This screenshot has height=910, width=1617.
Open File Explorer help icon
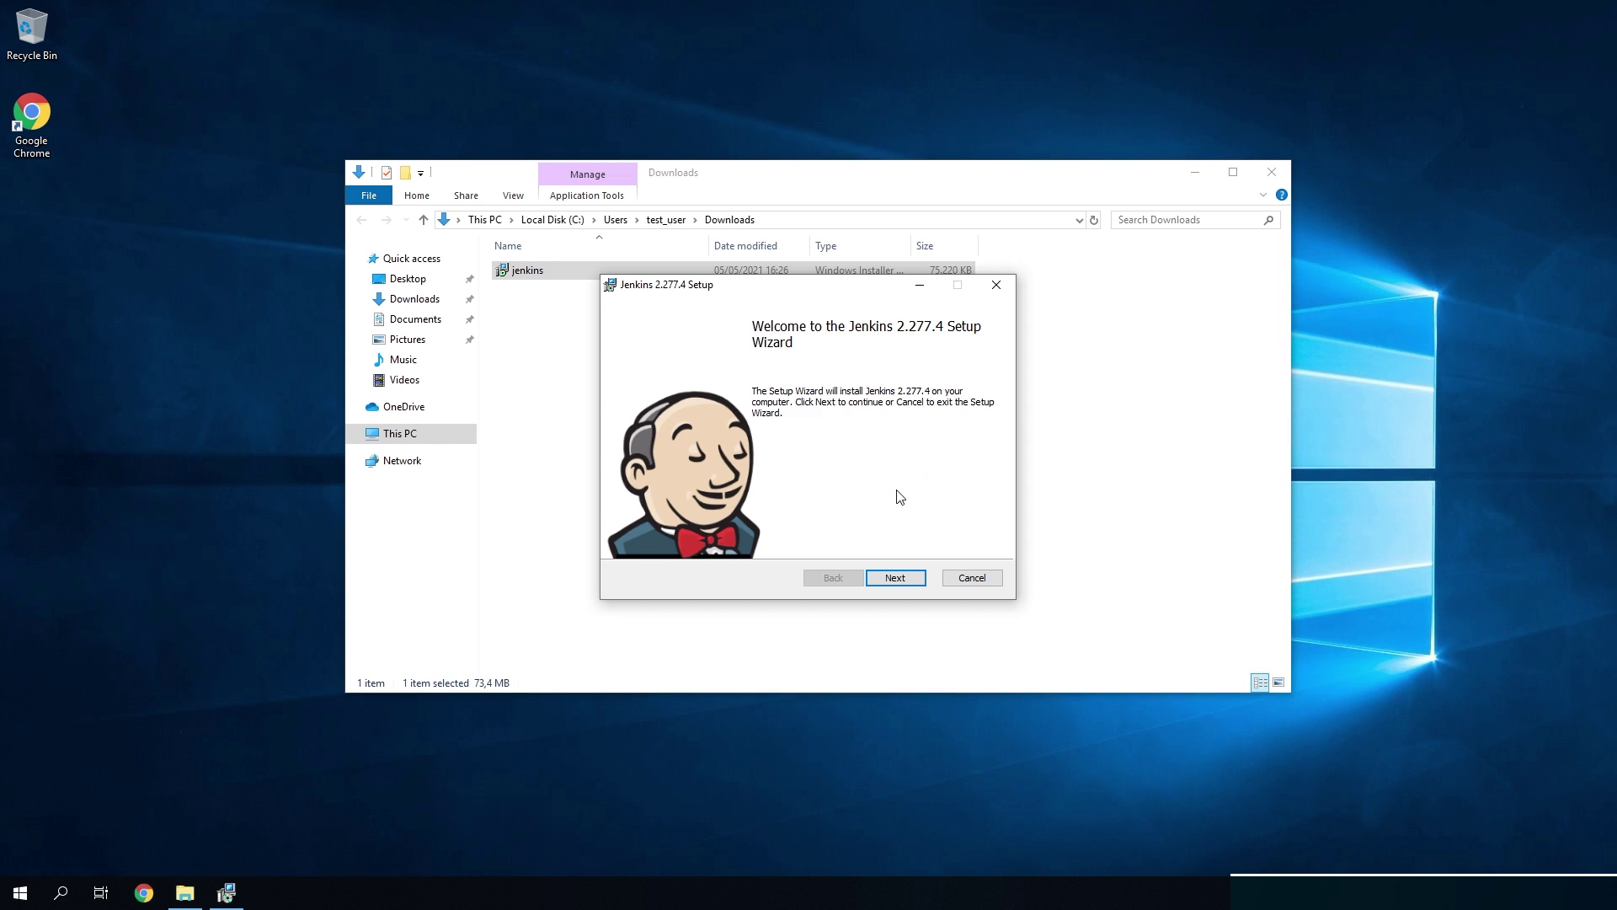[1281, 195]
